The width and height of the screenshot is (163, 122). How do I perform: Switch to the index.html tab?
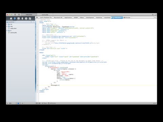29,15
